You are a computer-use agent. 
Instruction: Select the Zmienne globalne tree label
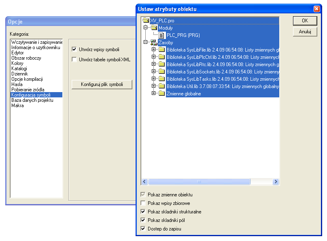(x=184, y=94)
